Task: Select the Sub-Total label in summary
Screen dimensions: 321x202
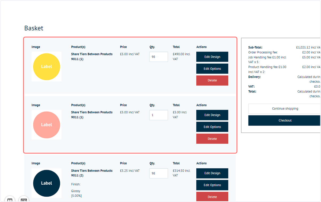Action: (x=255, y=48)
